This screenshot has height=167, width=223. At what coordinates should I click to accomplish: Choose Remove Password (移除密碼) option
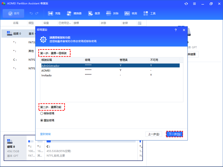click(47, 113)
